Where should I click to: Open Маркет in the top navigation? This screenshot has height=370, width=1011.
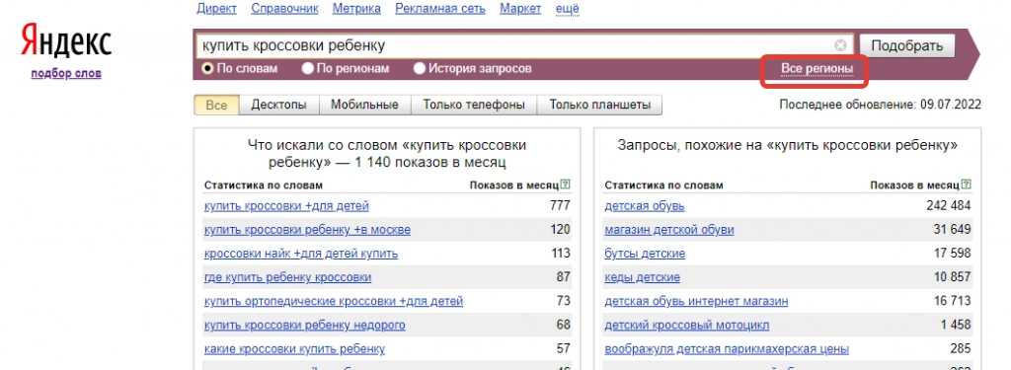[520, 8]
